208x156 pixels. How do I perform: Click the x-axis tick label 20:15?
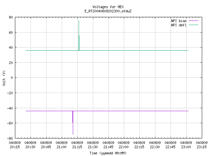[x=15, y=147]
